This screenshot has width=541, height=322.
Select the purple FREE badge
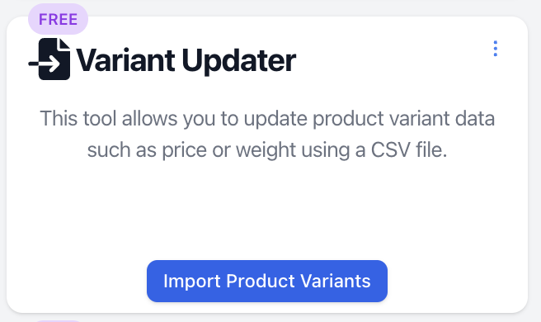pyautogui.click(x=58, y=19)
